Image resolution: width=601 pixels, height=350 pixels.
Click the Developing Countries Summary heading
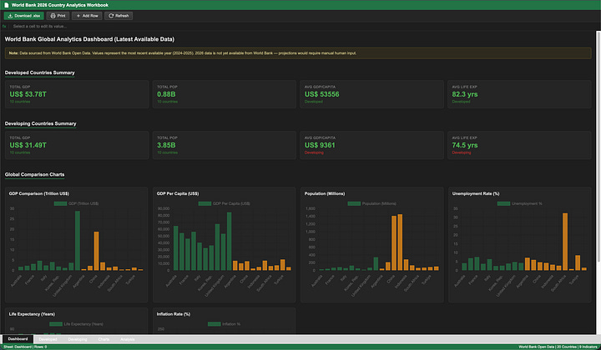(40, 123)
